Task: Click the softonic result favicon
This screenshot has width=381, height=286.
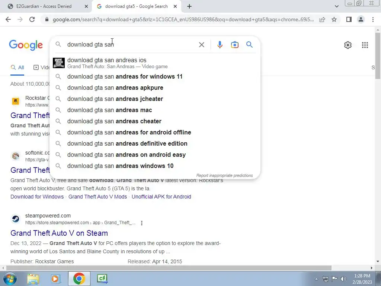Action: click(x=16, y=156)
